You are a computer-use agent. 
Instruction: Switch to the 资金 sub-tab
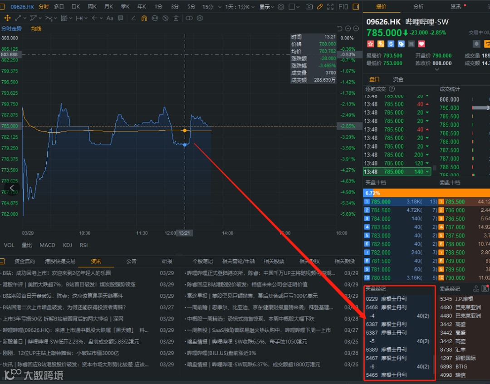(398, 79)
